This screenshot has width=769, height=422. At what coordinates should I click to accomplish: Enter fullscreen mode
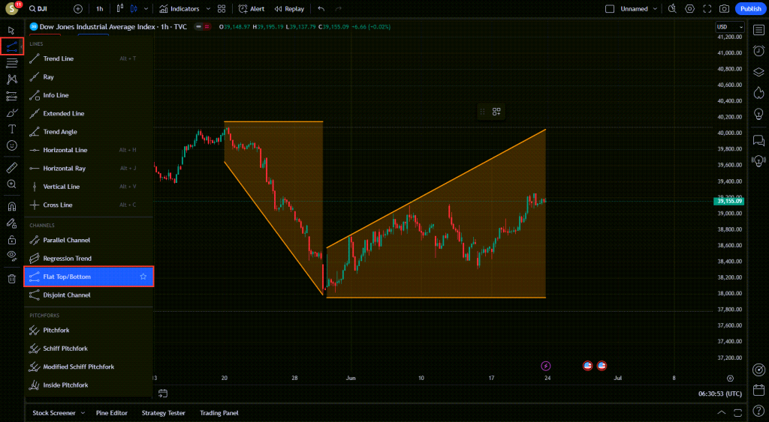click(707, 9)
